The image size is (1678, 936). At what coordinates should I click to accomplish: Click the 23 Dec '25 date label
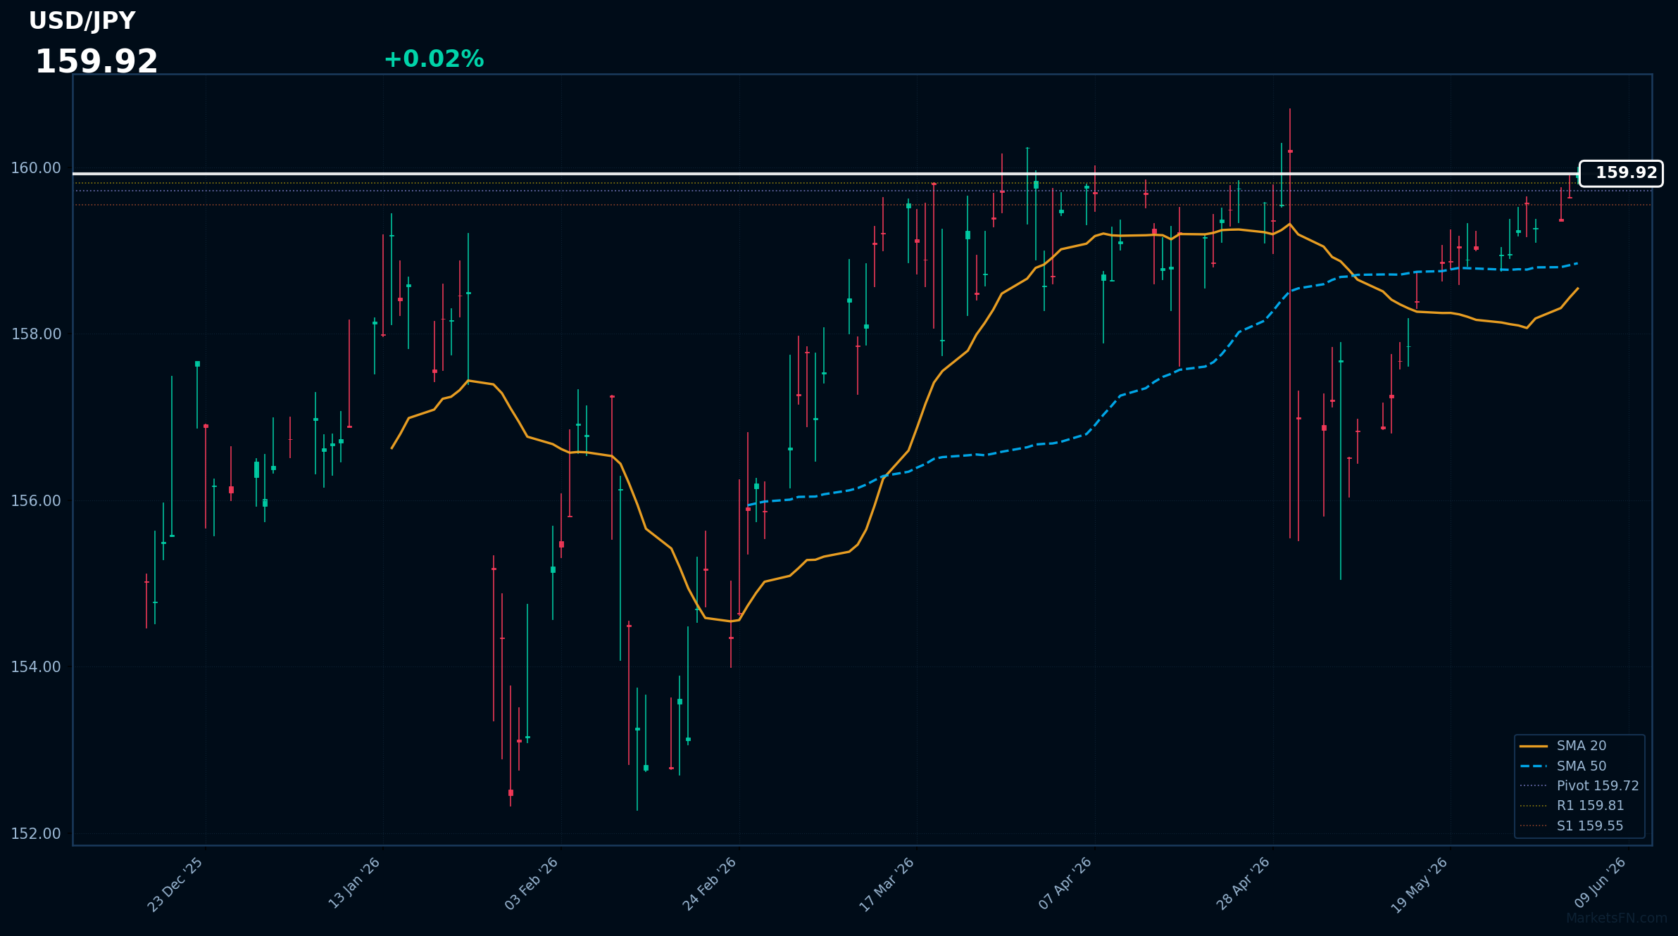175,885
